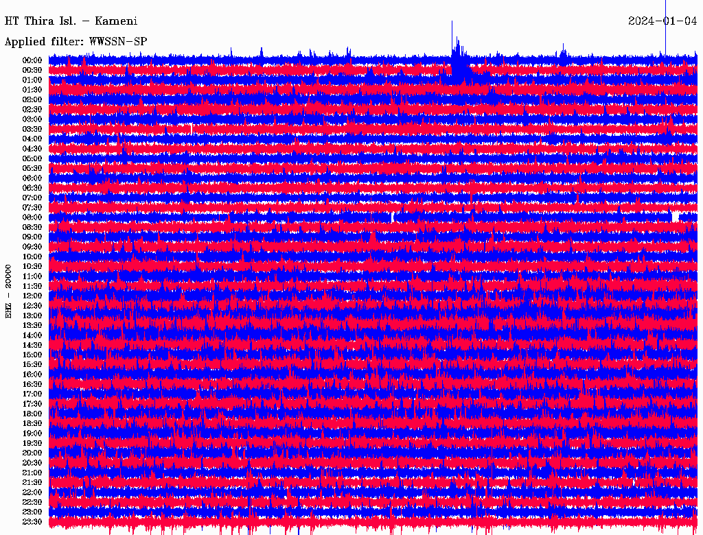The image size is (703, 535).
Task: Click the 'EHZ – 20000' axis label
Action: [x=8, y=292]
